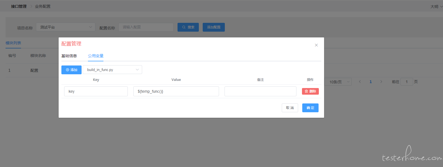Click the 配置名称 input field
Viewport: 443px width, 167px height.
click(x=146, y=27)
